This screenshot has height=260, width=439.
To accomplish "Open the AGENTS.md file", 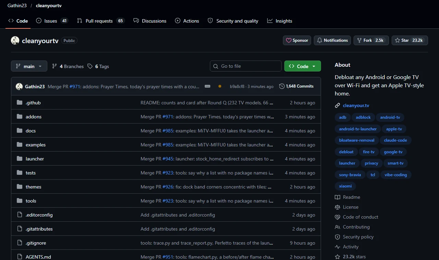I will [38, 257].
